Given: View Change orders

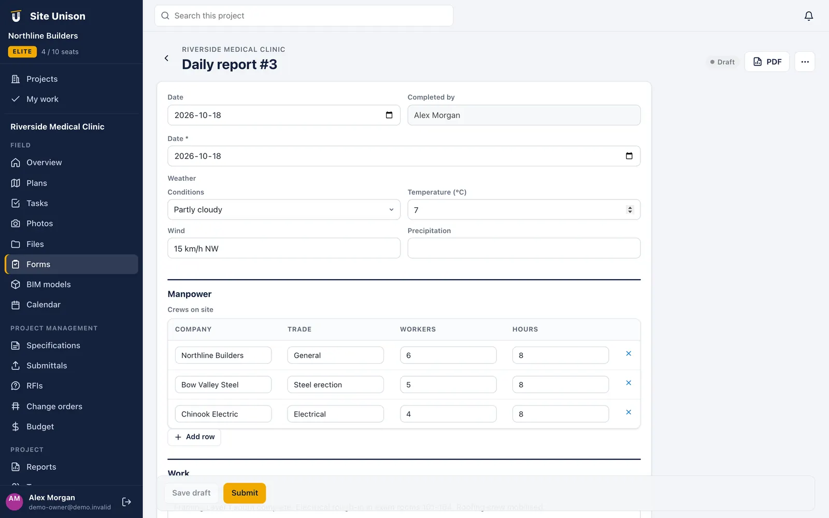Looking at the screenshot, I should tap(71, 406).
